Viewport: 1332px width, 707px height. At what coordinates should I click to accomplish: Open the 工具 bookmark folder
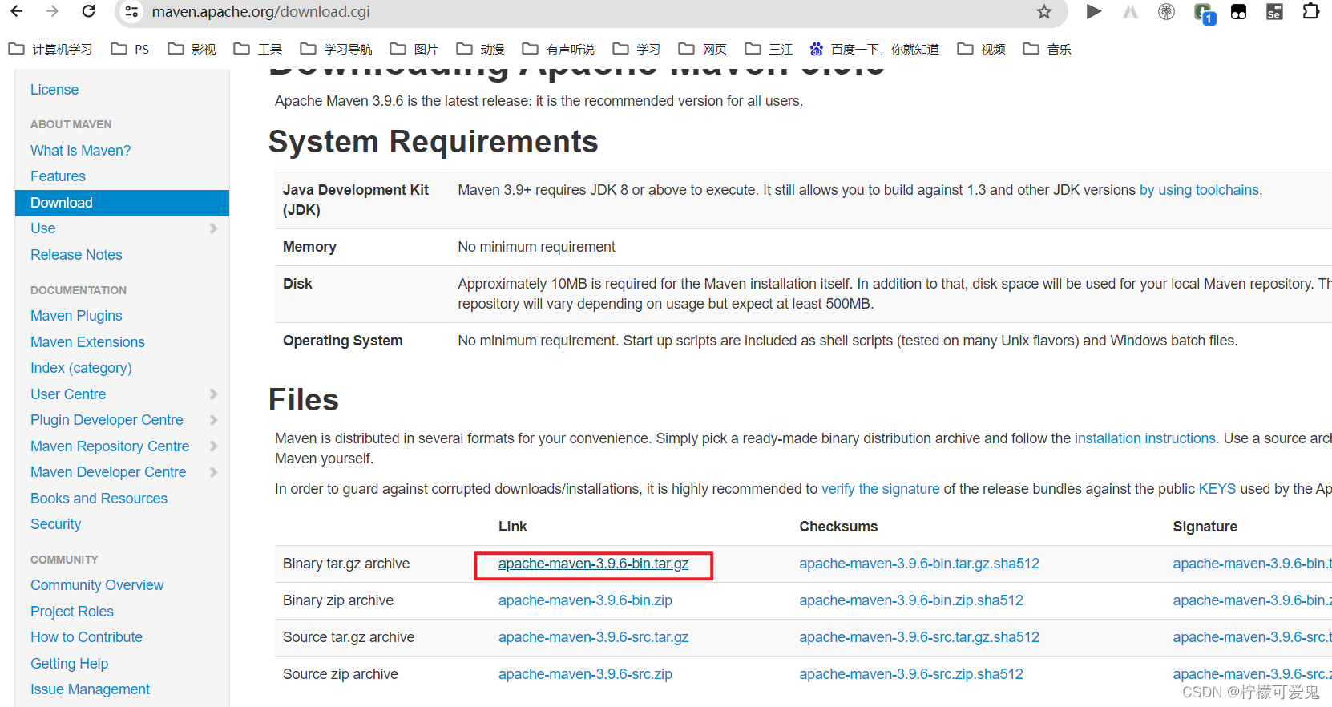pos(258,49)
